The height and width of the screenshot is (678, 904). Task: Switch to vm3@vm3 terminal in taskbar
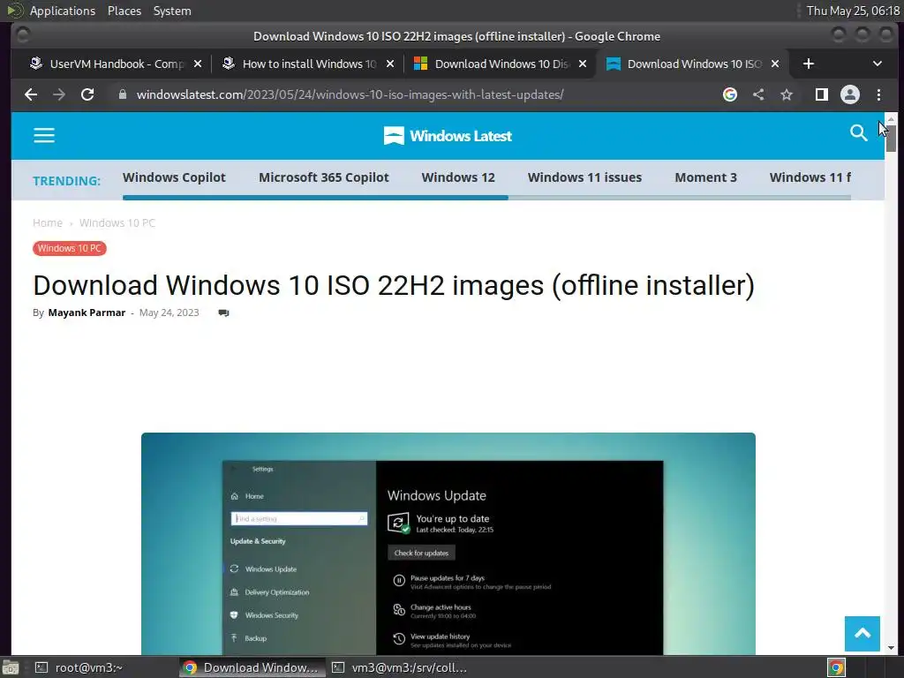coord(401,667)
